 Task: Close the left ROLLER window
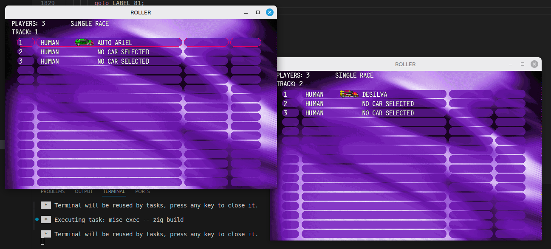[269, 12]
